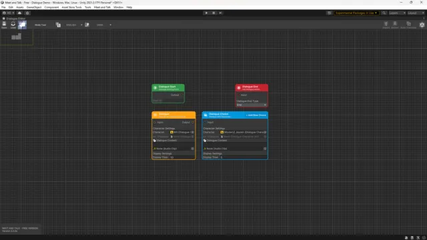The image size is (427, 240).
Task: Click Display Time field showing 5
Action: (243, 157)
